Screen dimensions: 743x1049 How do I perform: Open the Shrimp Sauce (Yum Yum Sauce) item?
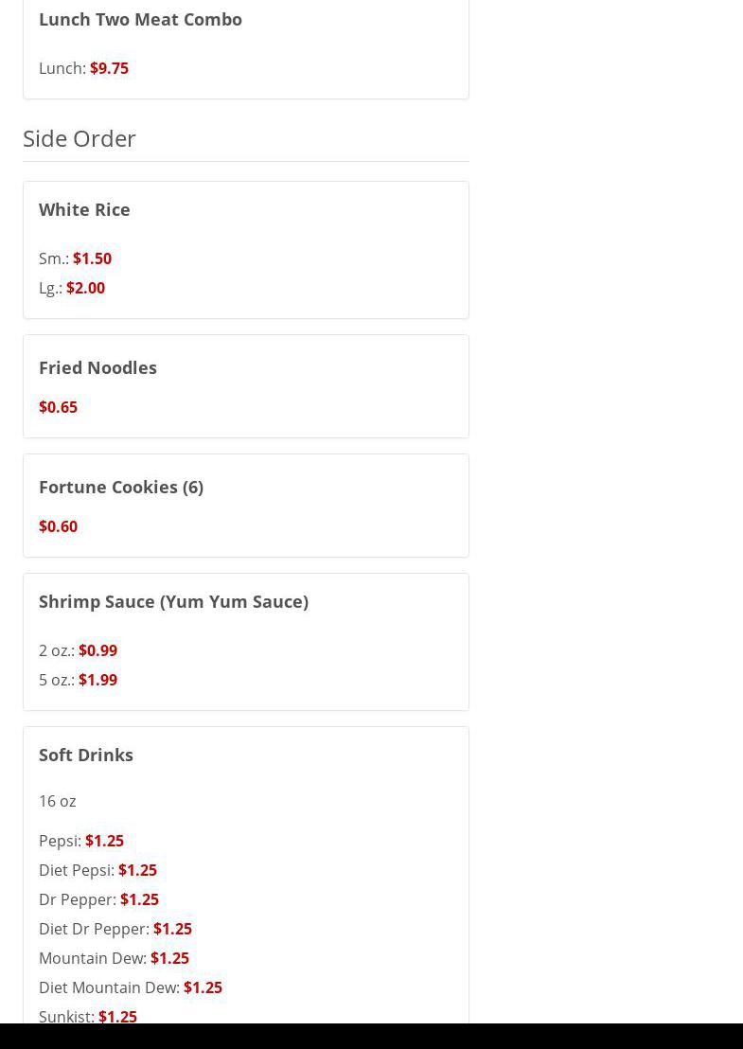(x=173, y=601)
